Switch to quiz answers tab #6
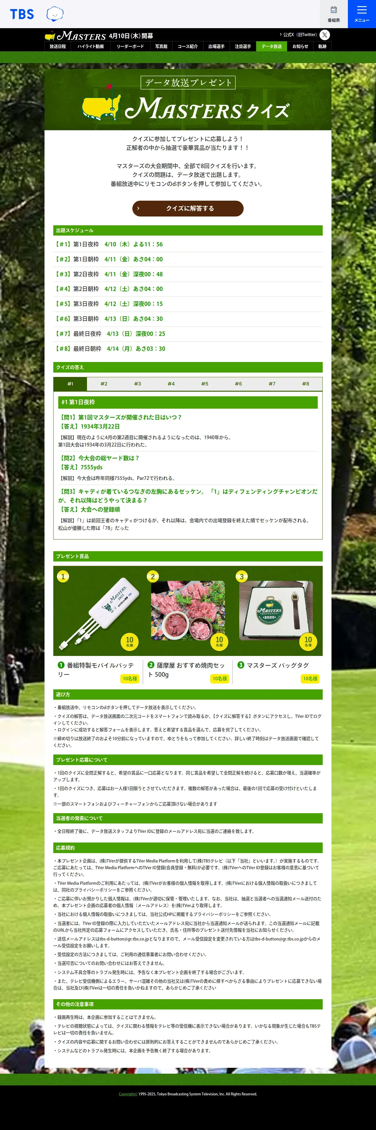376x1130 pixels. click(x=238, y=384)
